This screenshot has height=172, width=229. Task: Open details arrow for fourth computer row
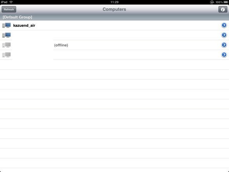coord(224,55)
